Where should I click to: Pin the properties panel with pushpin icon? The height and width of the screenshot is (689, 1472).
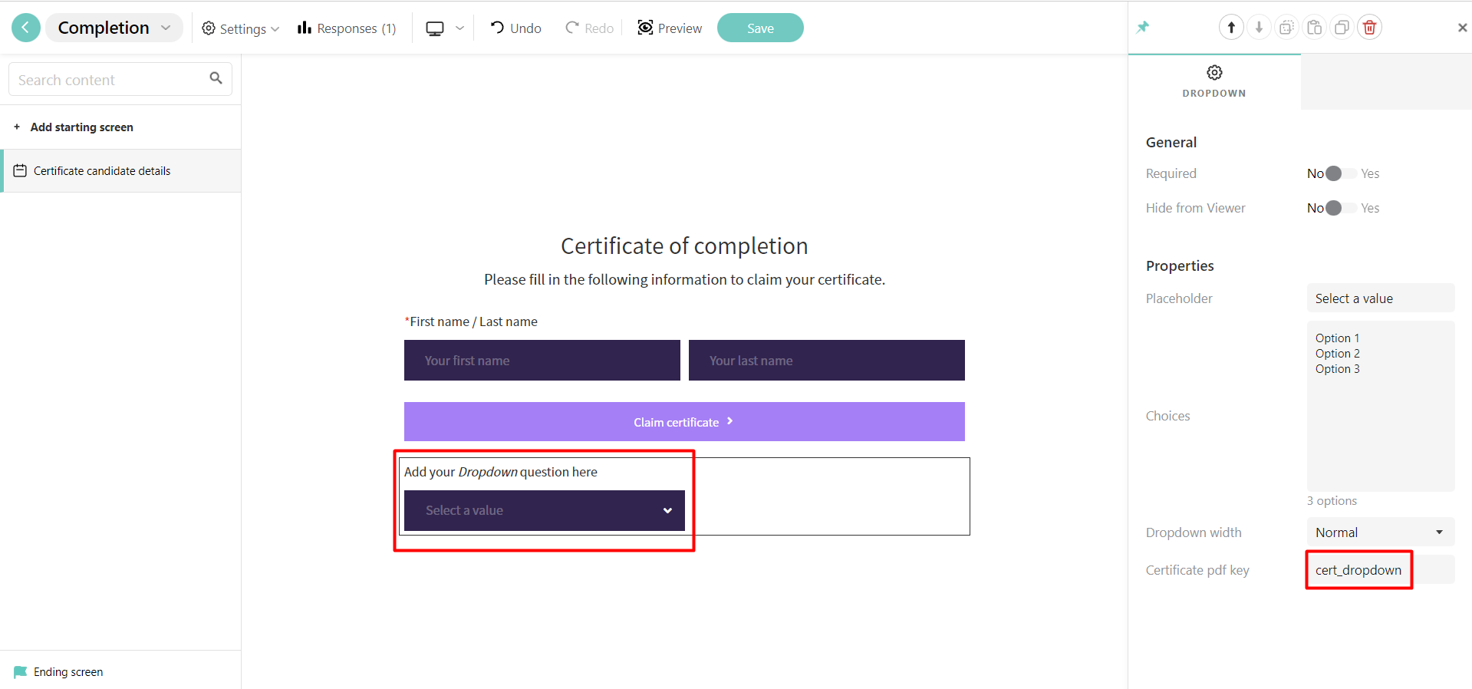tap(1143, 28)
